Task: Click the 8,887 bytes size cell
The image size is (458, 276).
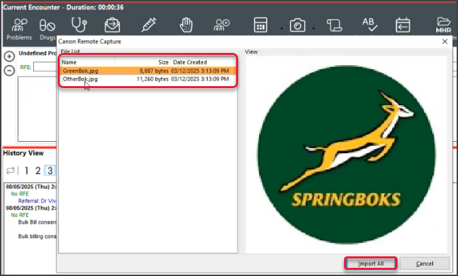Action: (154, 71)
